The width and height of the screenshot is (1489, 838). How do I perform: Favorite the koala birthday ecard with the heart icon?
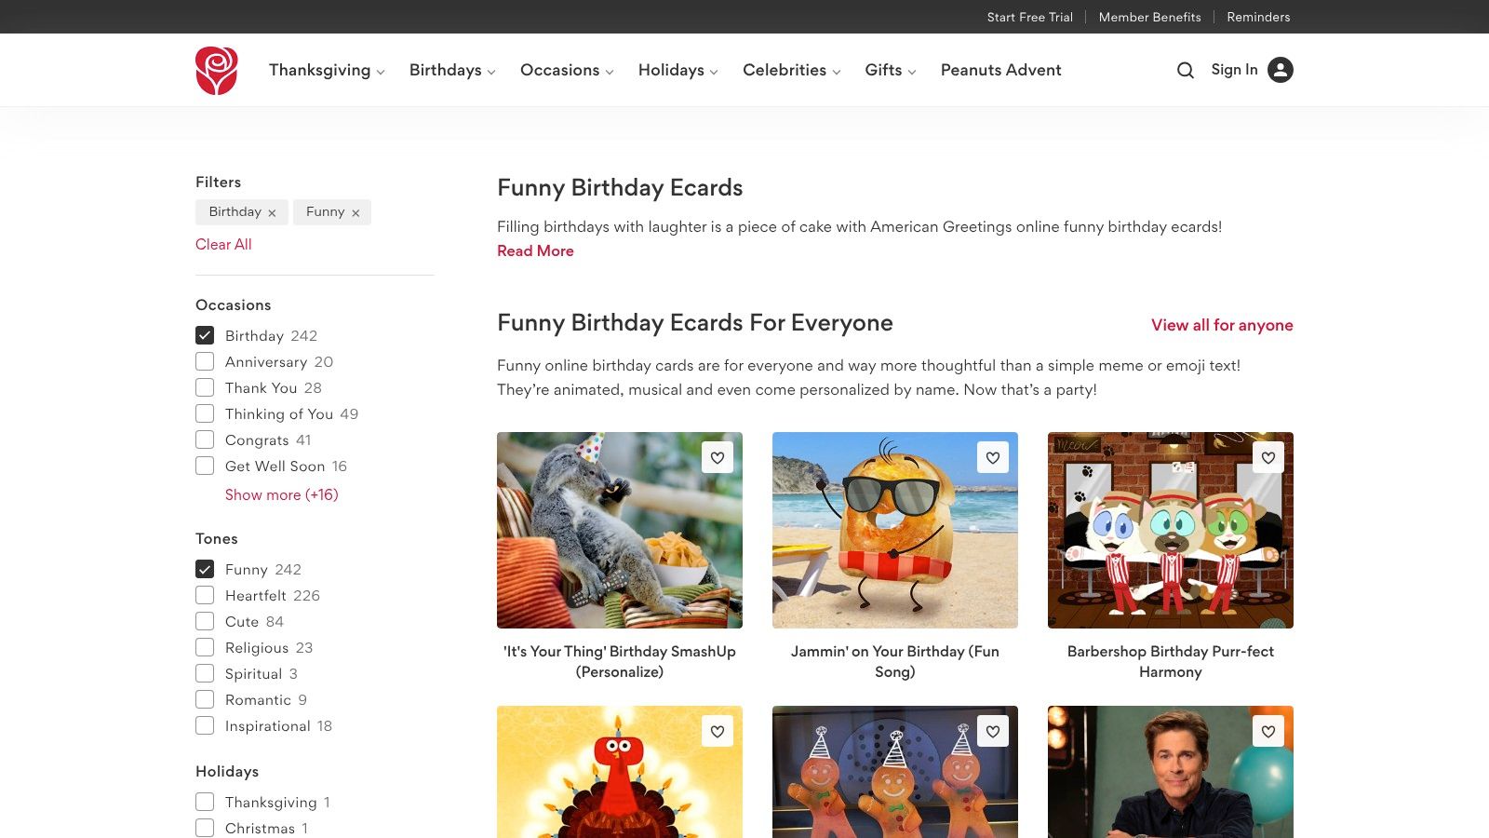pyautogui.click(x=717, y=457)
